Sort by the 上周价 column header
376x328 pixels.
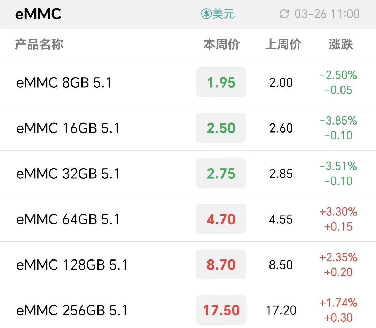tap(283, 44)
